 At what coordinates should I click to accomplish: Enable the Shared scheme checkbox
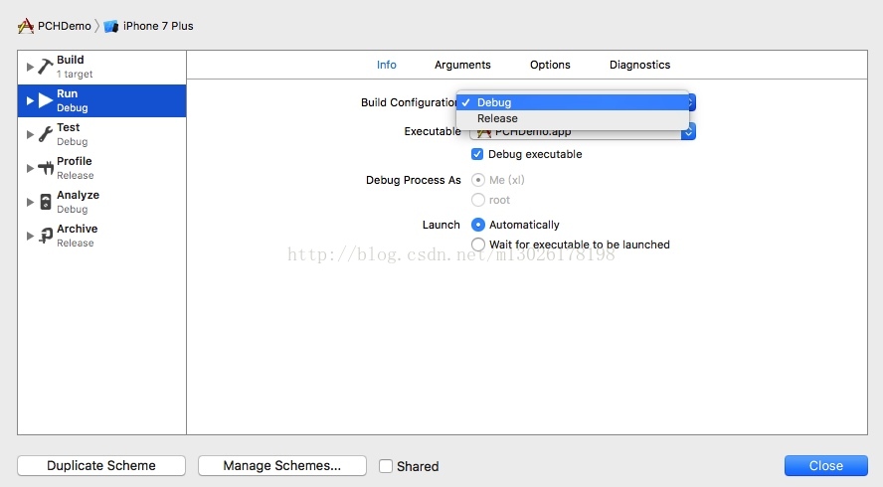386,466
